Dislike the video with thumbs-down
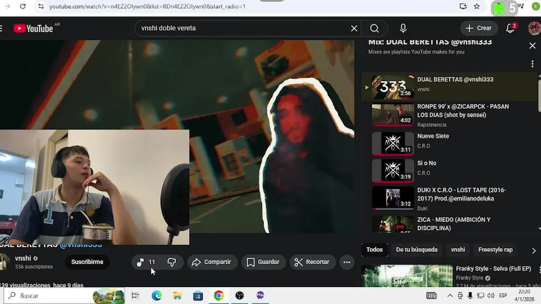Viewport: 541px width, 304px height. [x=172, y=262]
